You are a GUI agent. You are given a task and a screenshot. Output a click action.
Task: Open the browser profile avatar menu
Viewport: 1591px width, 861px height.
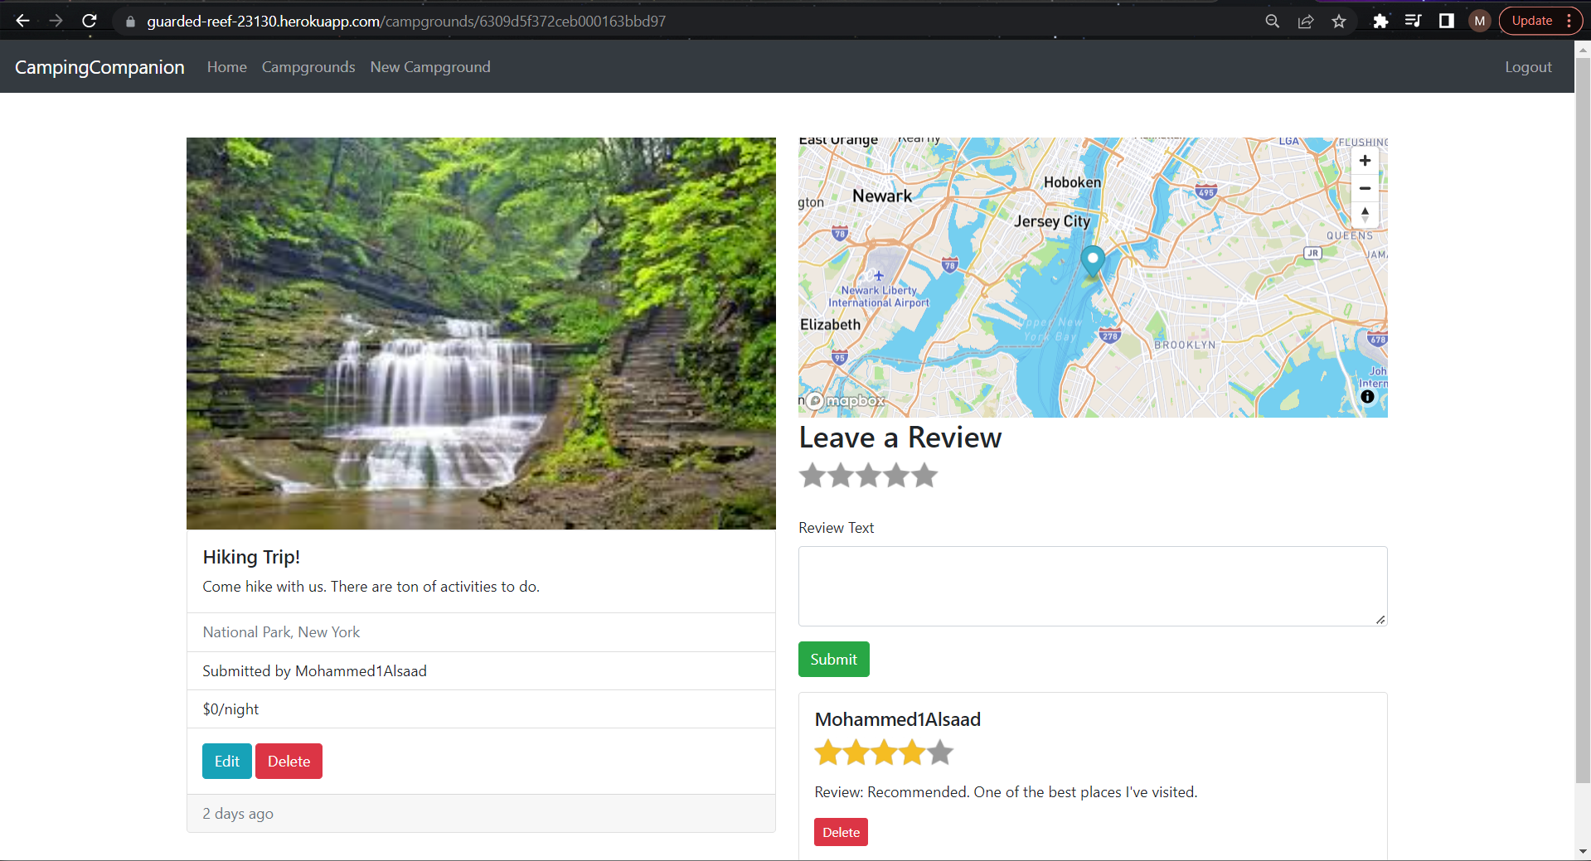(x=1478, y=21)
